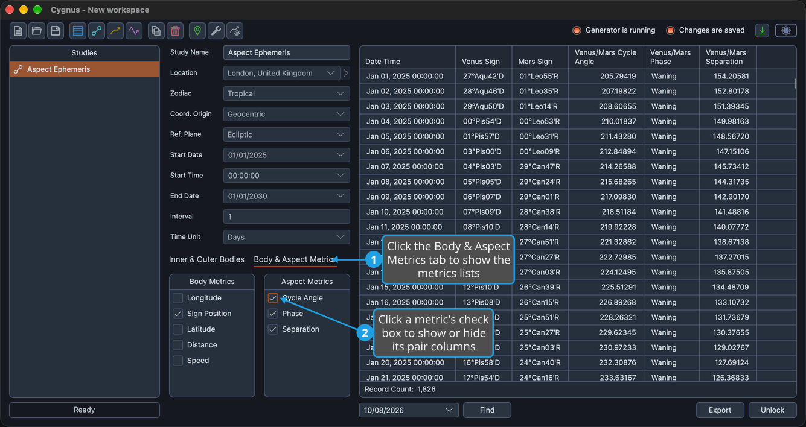Open the Start Date picker
Image resolution: width=806 pixels, height=427 pixels.
point(287,155)
